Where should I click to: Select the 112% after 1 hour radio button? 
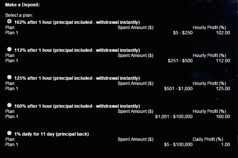(9, 50)
